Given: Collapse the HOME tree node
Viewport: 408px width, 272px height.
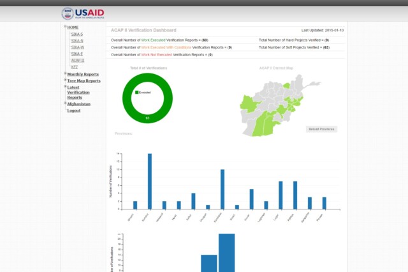Looking at the screenshot, I should click(65, 27).
